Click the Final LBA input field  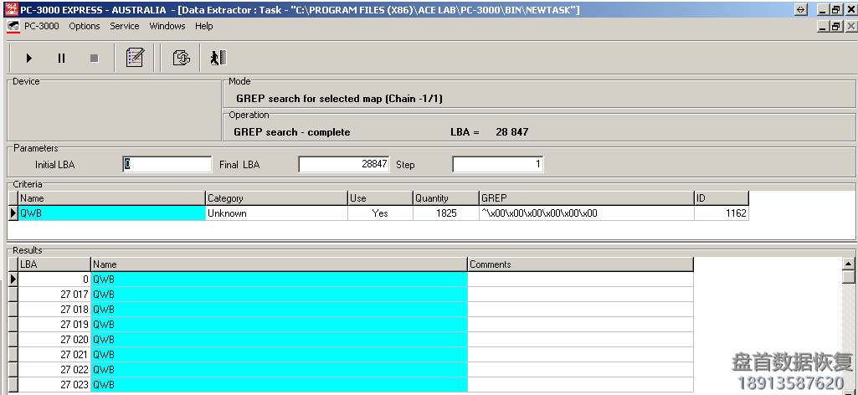343,165
